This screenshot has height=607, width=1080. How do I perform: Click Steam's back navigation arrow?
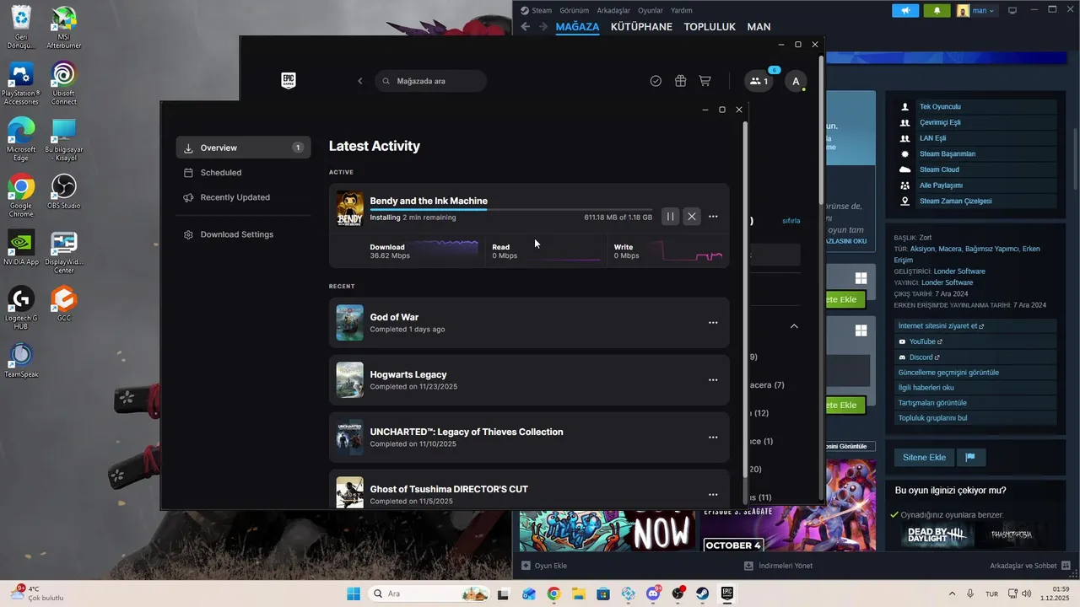pos(525,27)
